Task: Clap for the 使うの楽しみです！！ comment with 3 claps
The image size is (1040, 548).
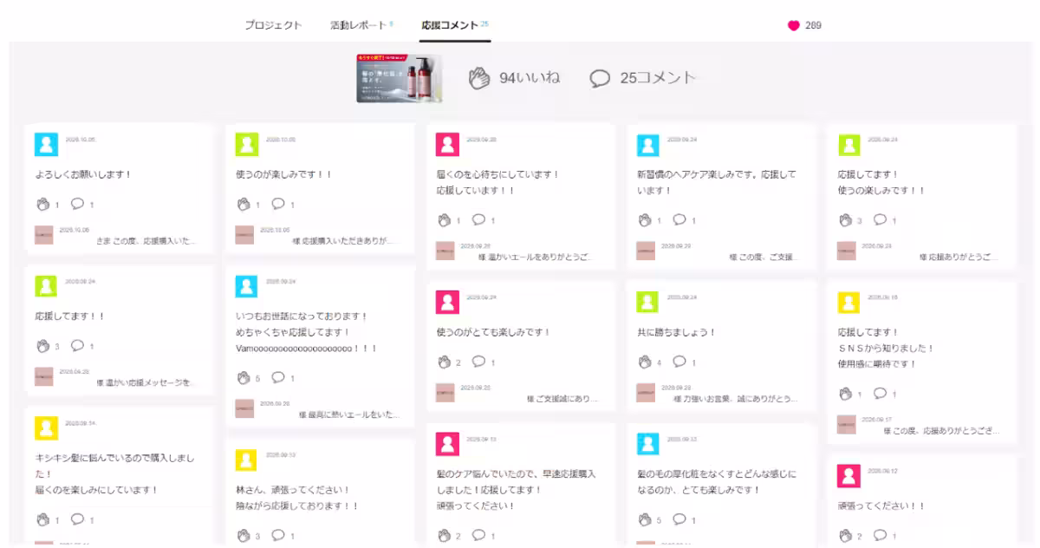Action: [846, 220]
